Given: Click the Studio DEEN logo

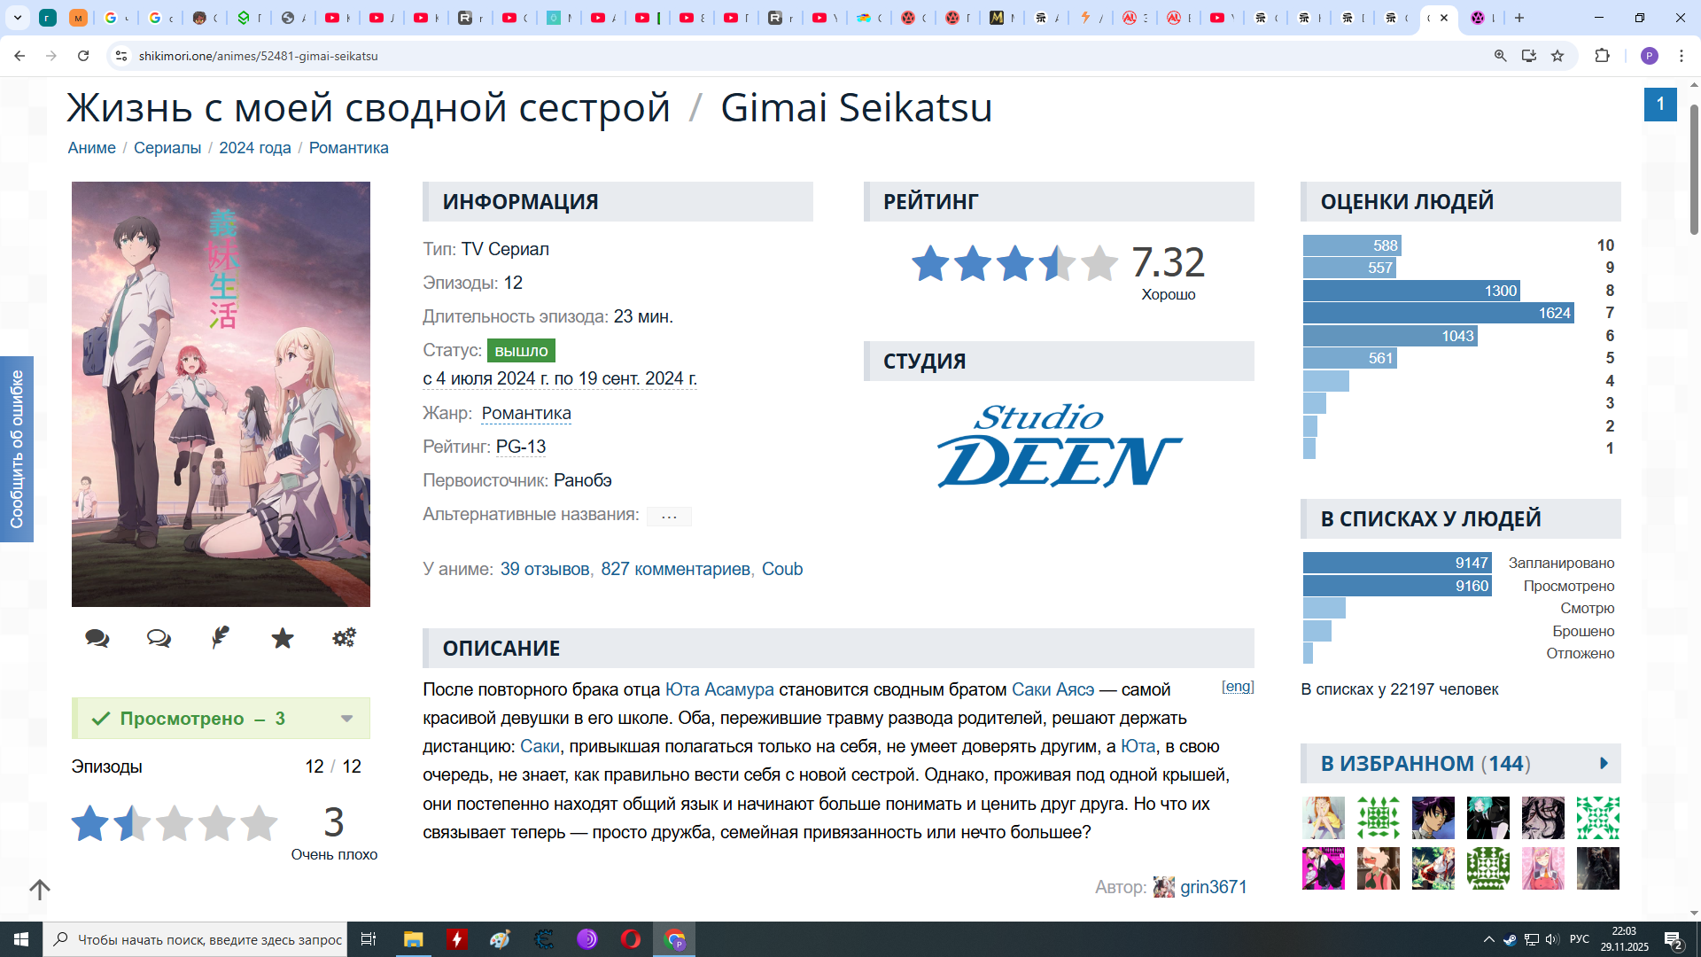Looking at the screenshot, I should [x=1059, y=446].
